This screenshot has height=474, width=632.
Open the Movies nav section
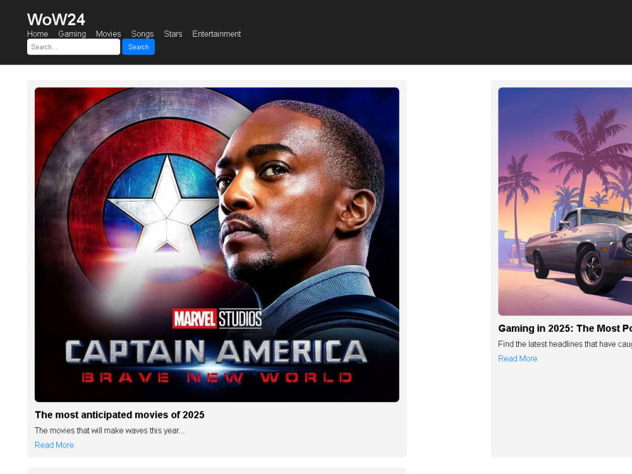(109, 34)
